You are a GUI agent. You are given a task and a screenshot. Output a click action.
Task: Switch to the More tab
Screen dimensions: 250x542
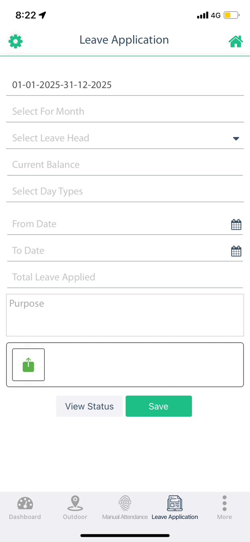tap(224, 508)
